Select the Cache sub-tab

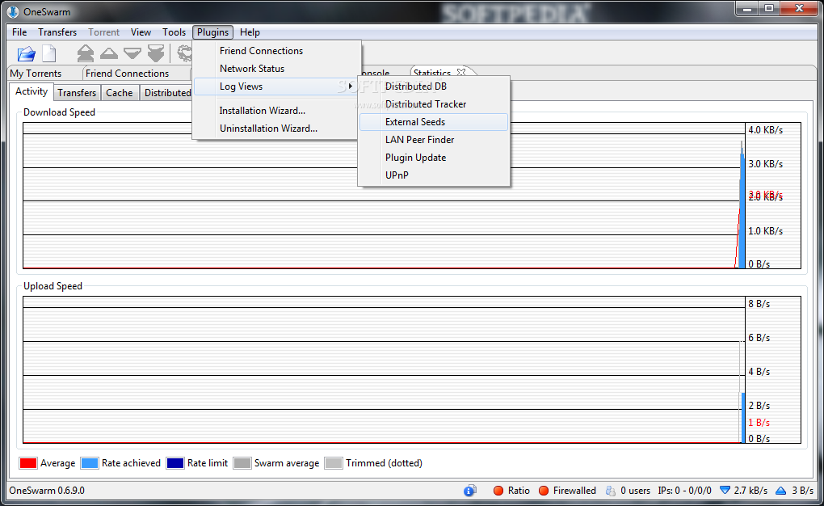click(120, 93)
